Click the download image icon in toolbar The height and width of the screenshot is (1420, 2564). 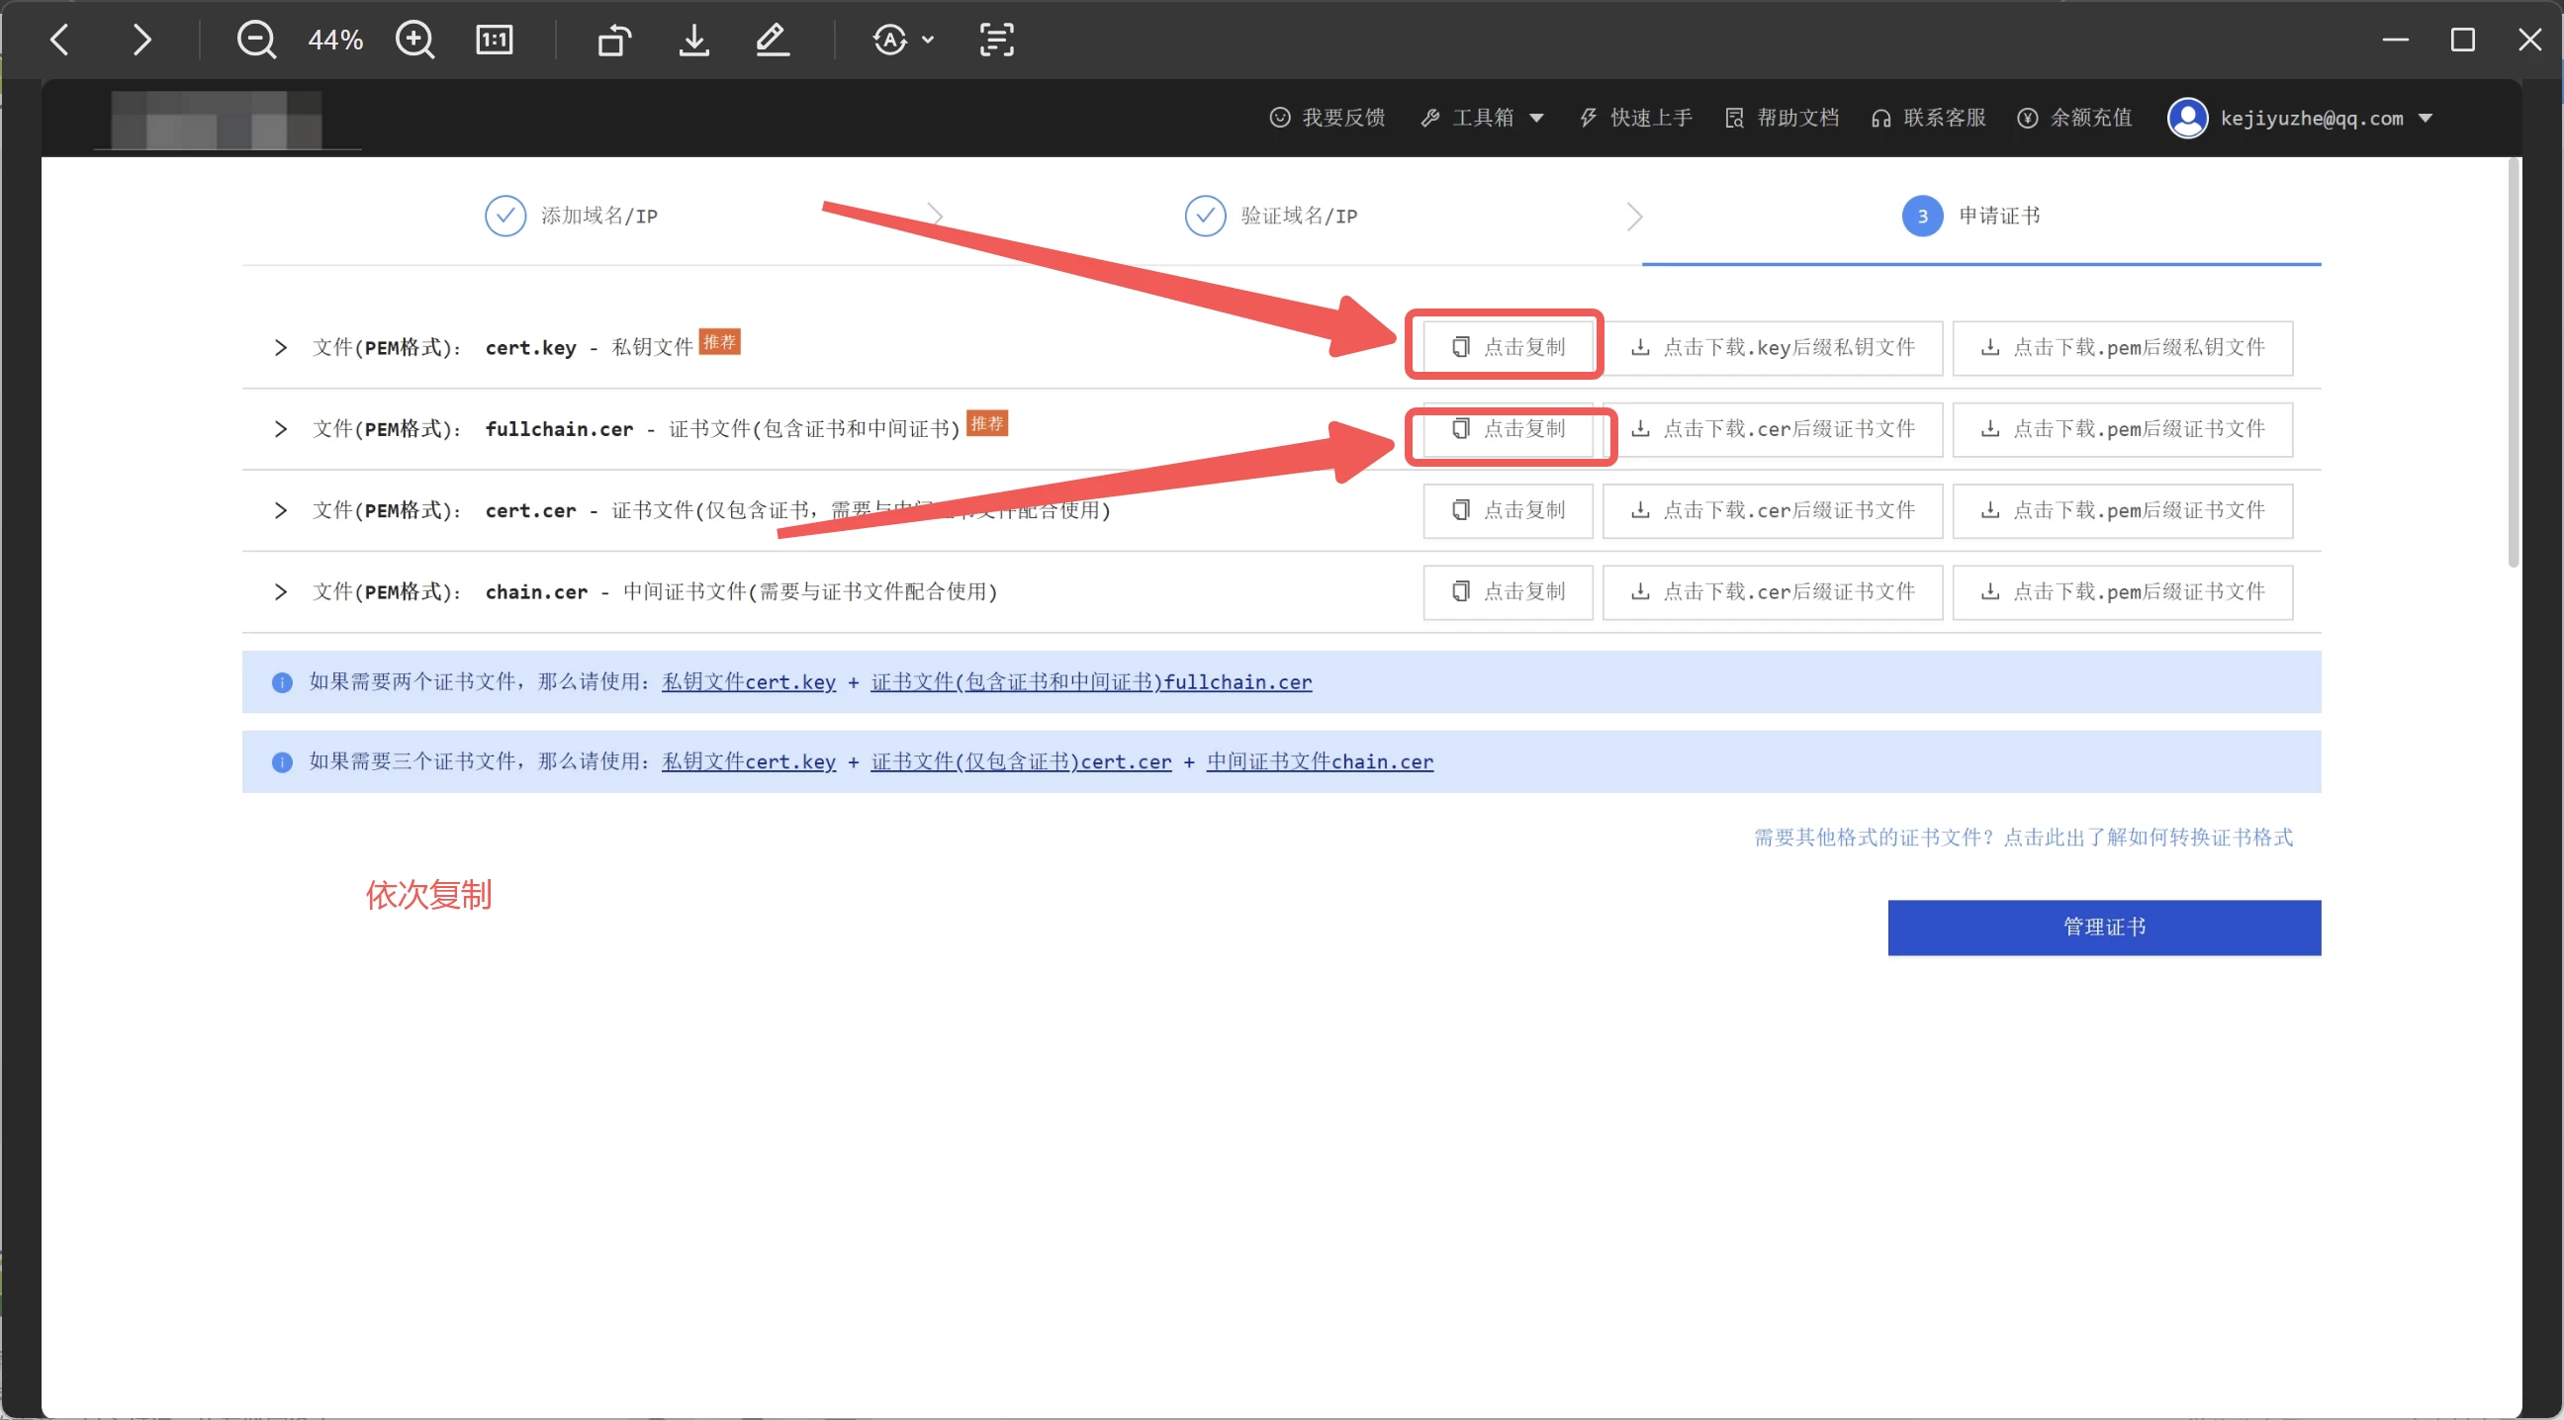[x=693, y=40]
